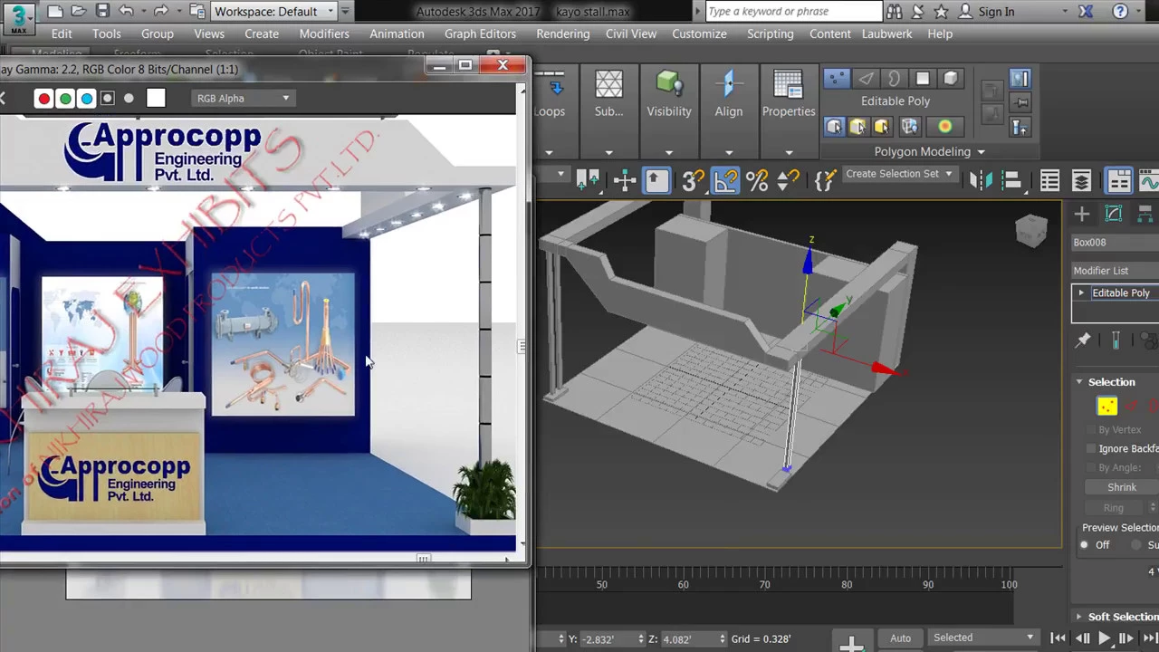The image size is (1159, 652).
Task: Toggle green channel in render window
Action: pyautogui.click(x=65, y=99)
